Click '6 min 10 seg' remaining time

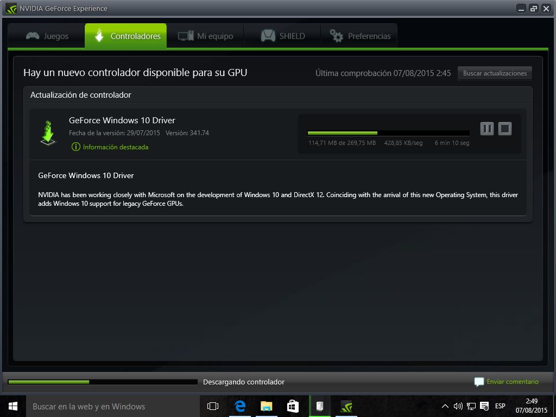tap(452, 143)
